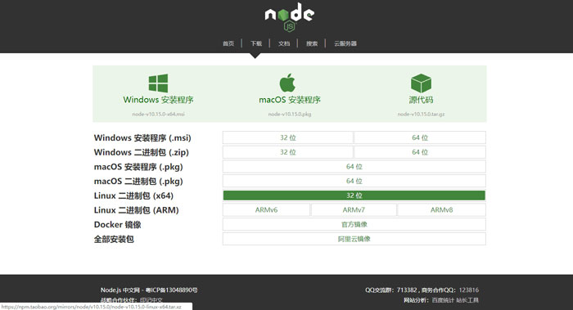Download 64 位 macOS 安装程序 (.pkg)
The width and height of the screenshot is (573, 310).
[354, 167]
